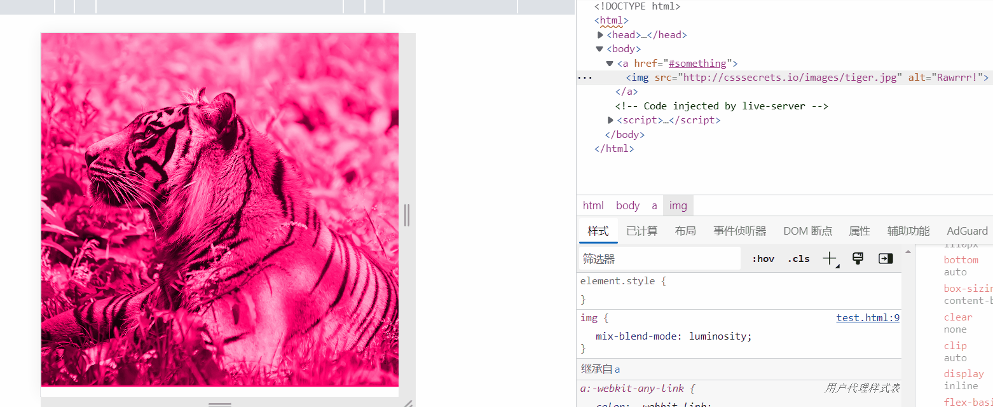Toggle the :hov element state button
Screen dimensions: 993x407
pyautogui.click(x=763, y=259)
